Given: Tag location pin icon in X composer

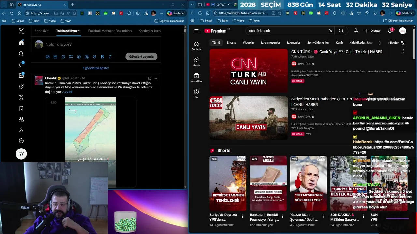Looking at the screenshot, I should point(94,57).
